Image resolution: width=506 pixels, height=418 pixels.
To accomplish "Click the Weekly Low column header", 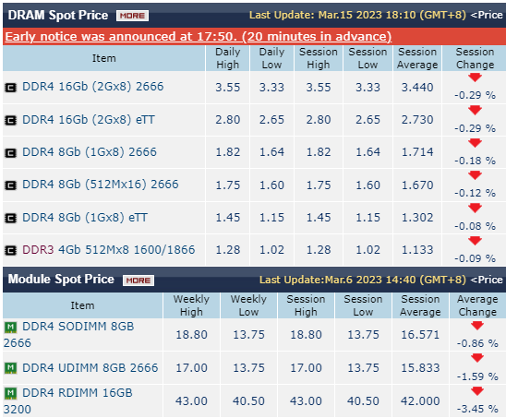I will point(248,305).
